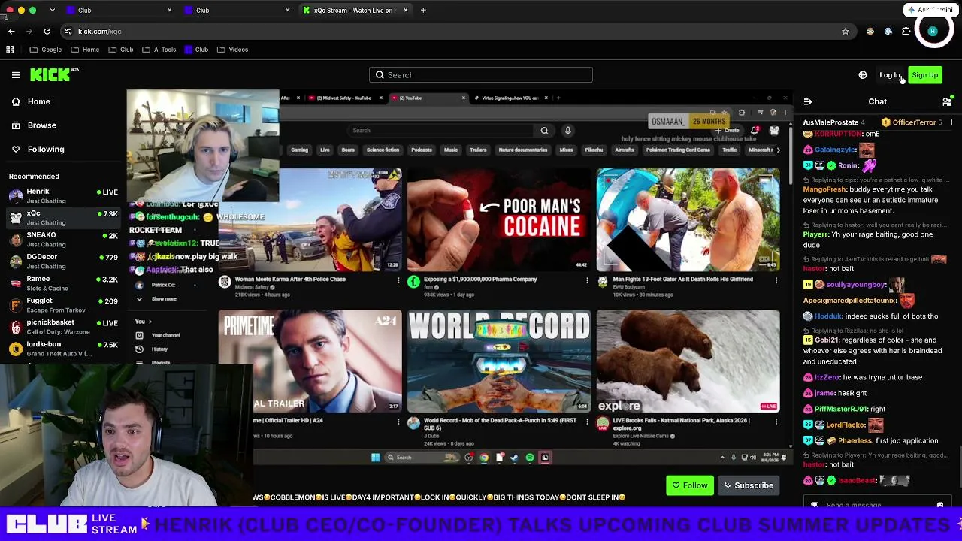
Task: Open the chat users list icon
Action: pos(947,101)
